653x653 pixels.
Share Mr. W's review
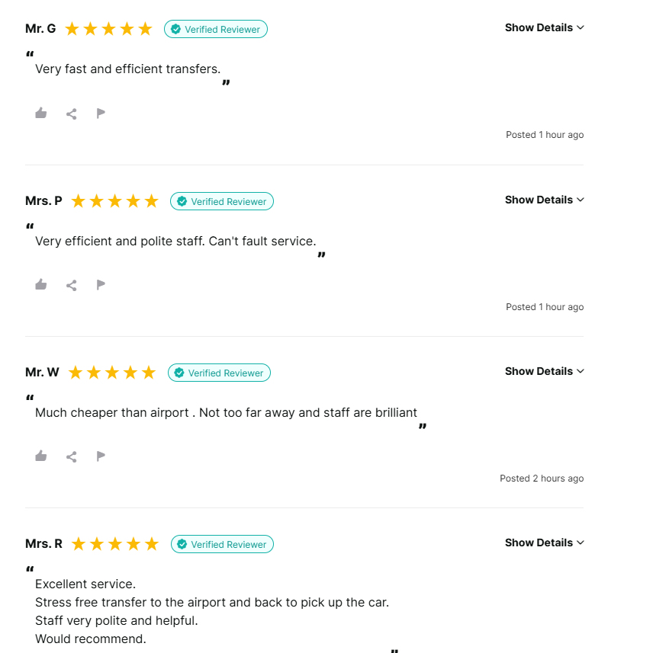71,456
